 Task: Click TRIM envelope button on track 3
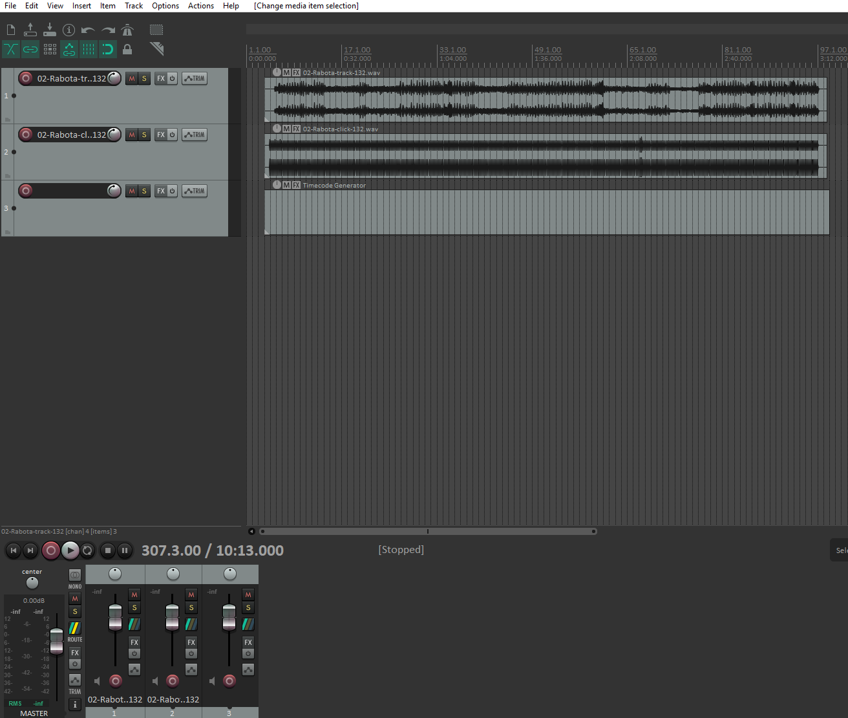point(195,191)
